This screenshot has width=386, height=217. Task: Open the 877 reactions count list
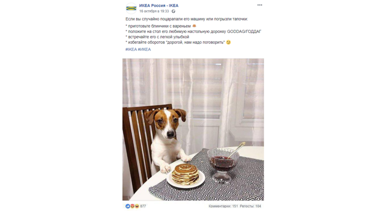click(143, 206)
